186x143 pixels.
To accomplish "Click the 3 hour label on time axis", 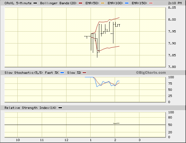I will click(x=139, y=140).
